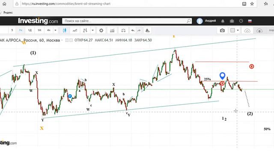Click the red arrow marker below pin
This screenshot has width=274, height=154.
point(222,83)
